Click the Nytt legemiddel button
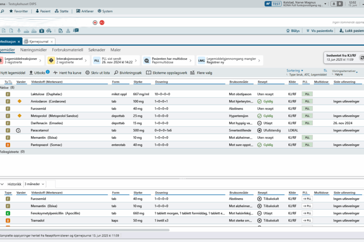The height and width of the screenshot is (242, 364). click(13, 73)
